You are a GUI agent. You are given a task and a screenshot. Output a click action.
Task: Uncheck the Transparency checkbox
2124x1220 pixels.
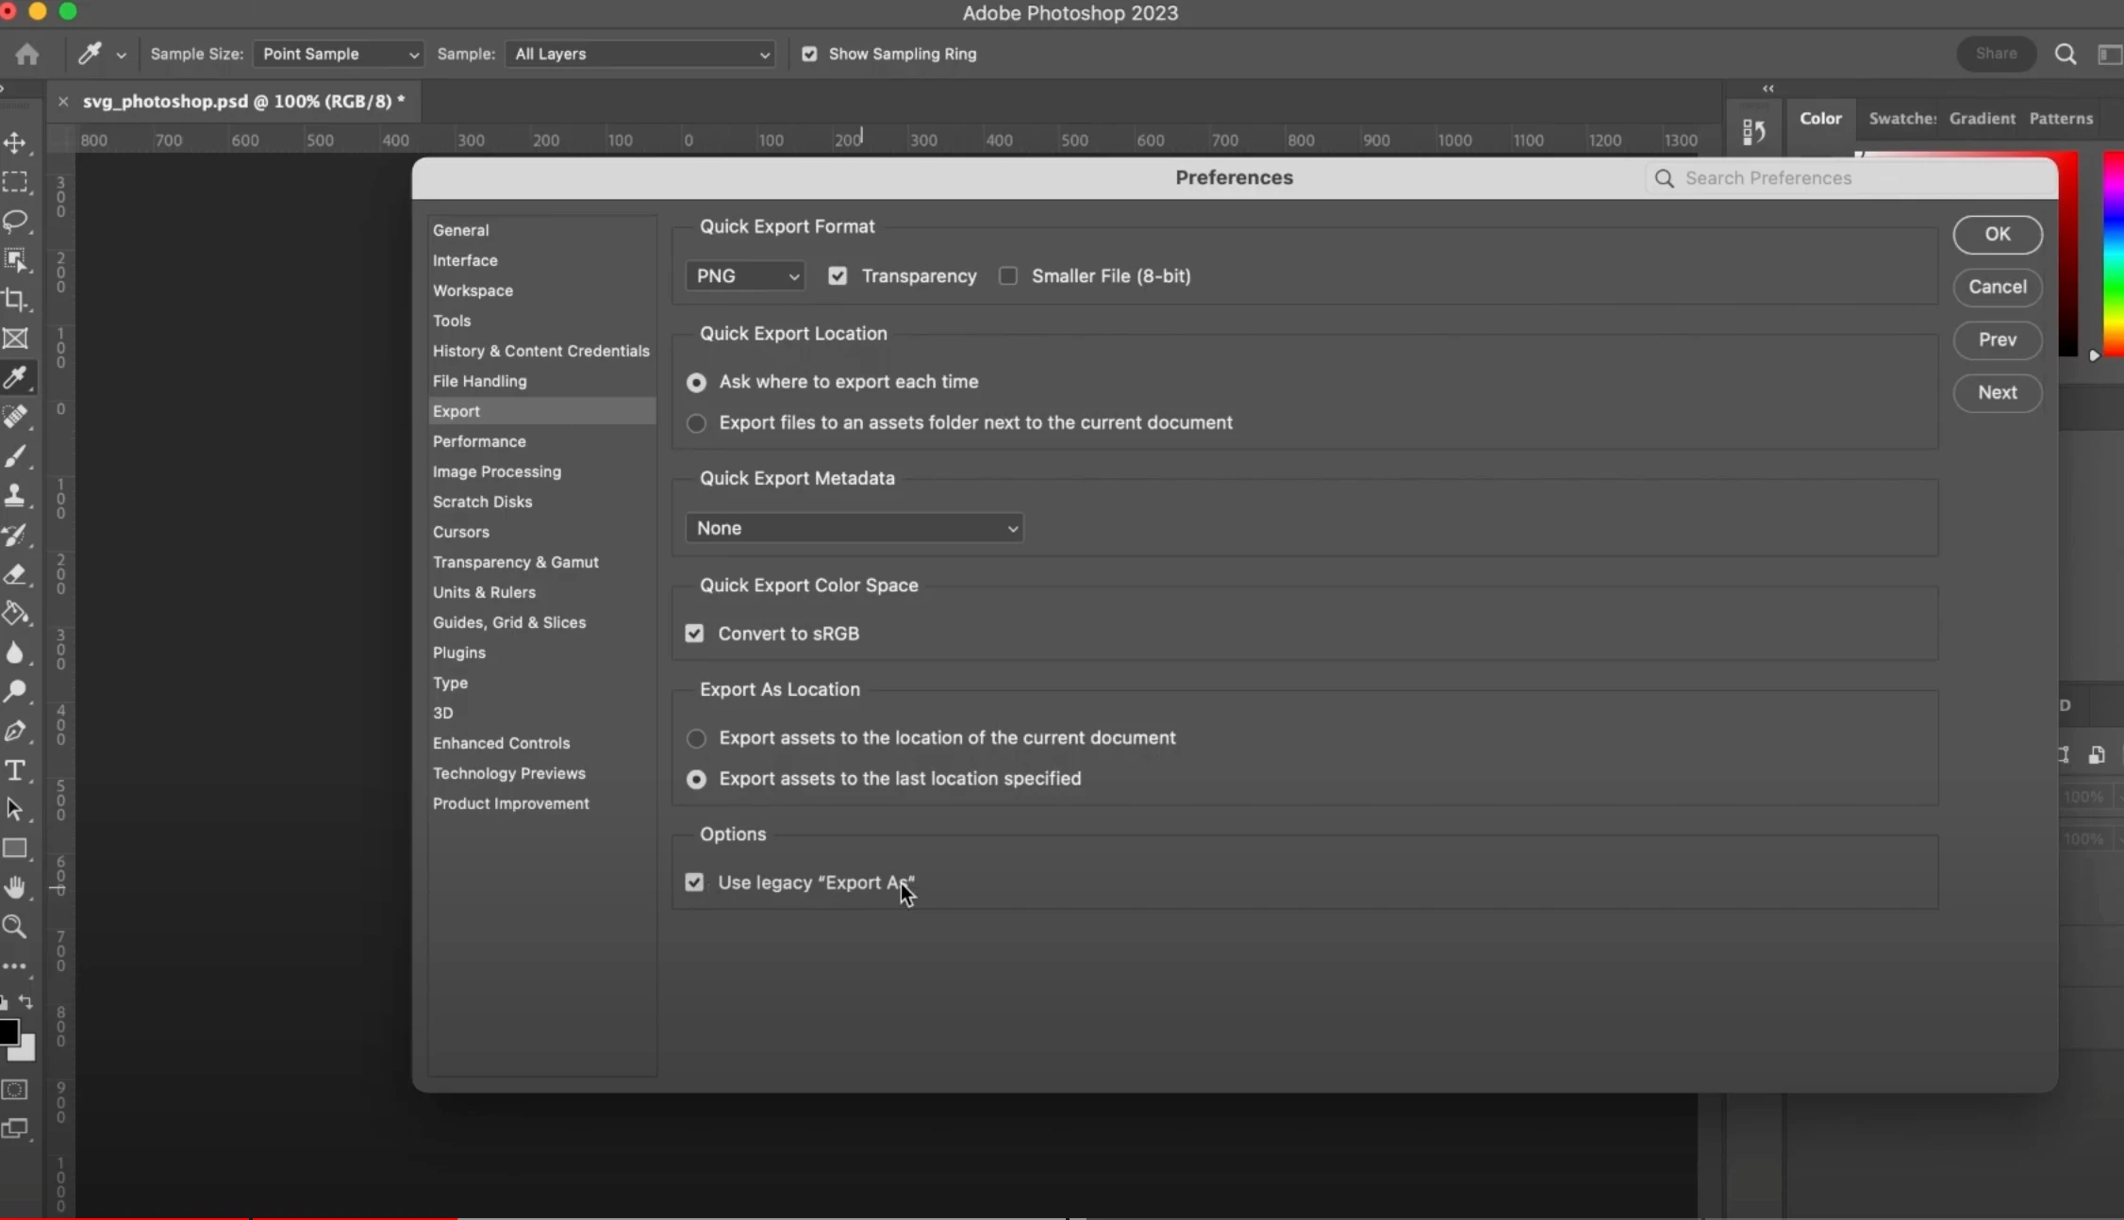837,276
